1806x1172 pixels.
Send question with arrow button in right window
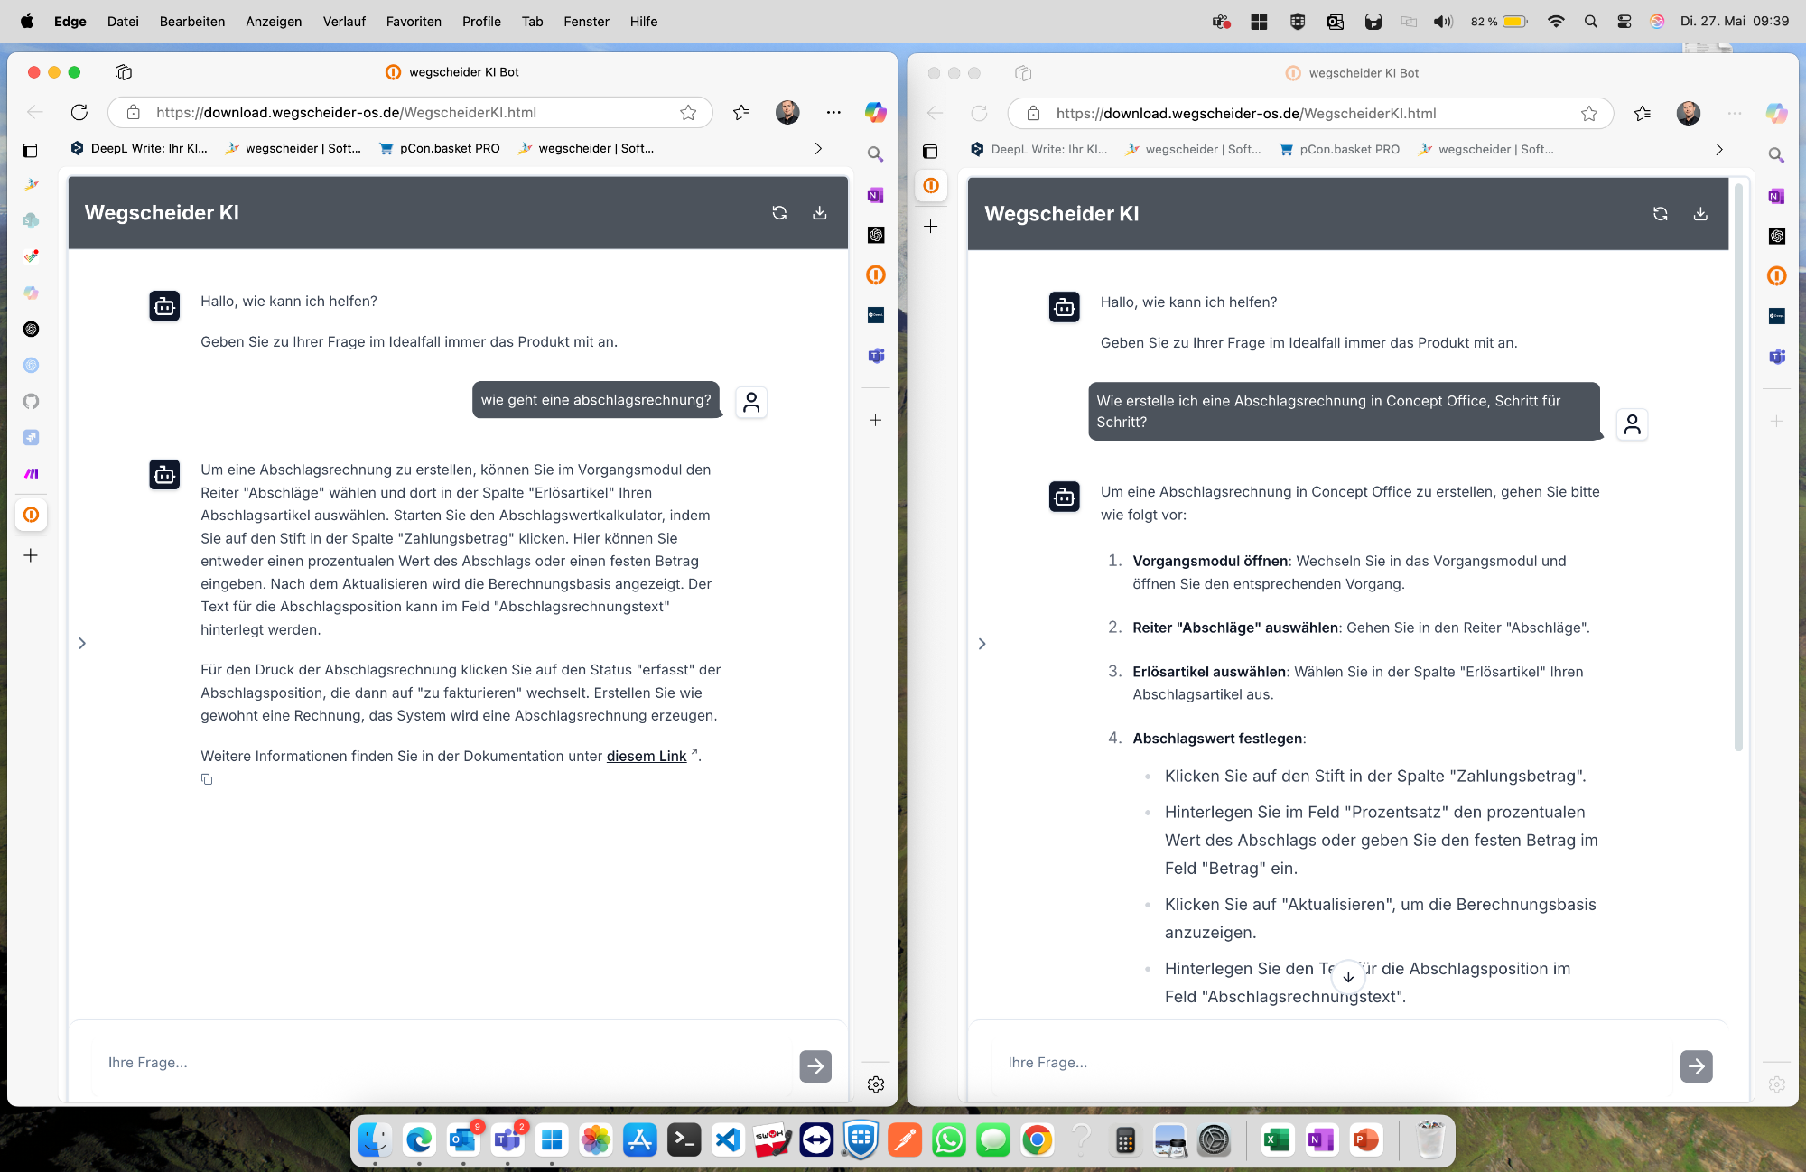(x=1696, y=1066)
